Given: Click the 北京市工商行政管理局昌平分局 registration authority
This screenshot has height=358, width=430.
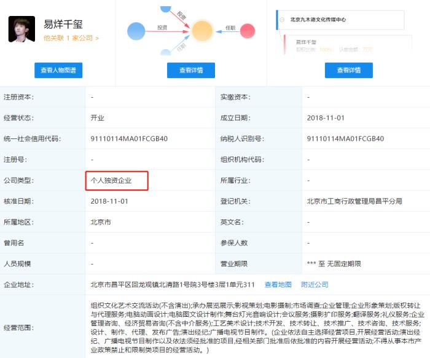Looking at the screenshot, I should [x=354, y=201].
